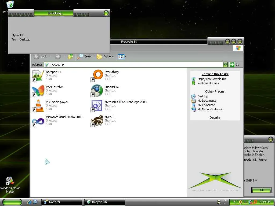
Task: Select the MyPal raccoon icon
Action: (x=97, y=121)
